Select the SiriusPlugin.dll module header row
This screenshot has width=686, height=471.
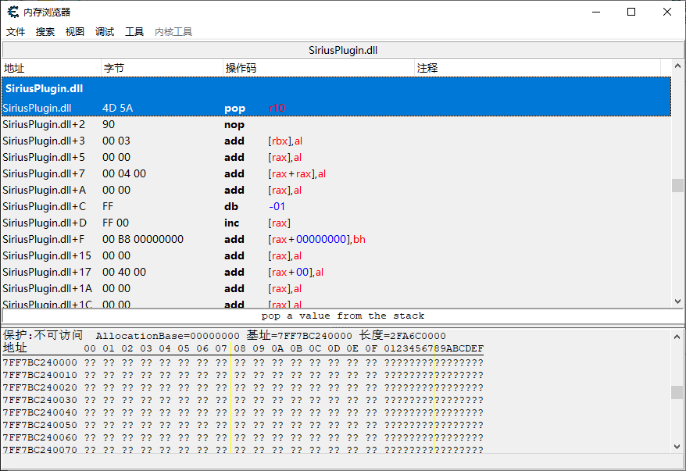pos(156,88)
